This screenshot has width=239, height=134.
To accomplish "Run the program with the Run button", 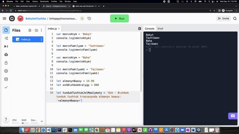I will click(119, 19).
